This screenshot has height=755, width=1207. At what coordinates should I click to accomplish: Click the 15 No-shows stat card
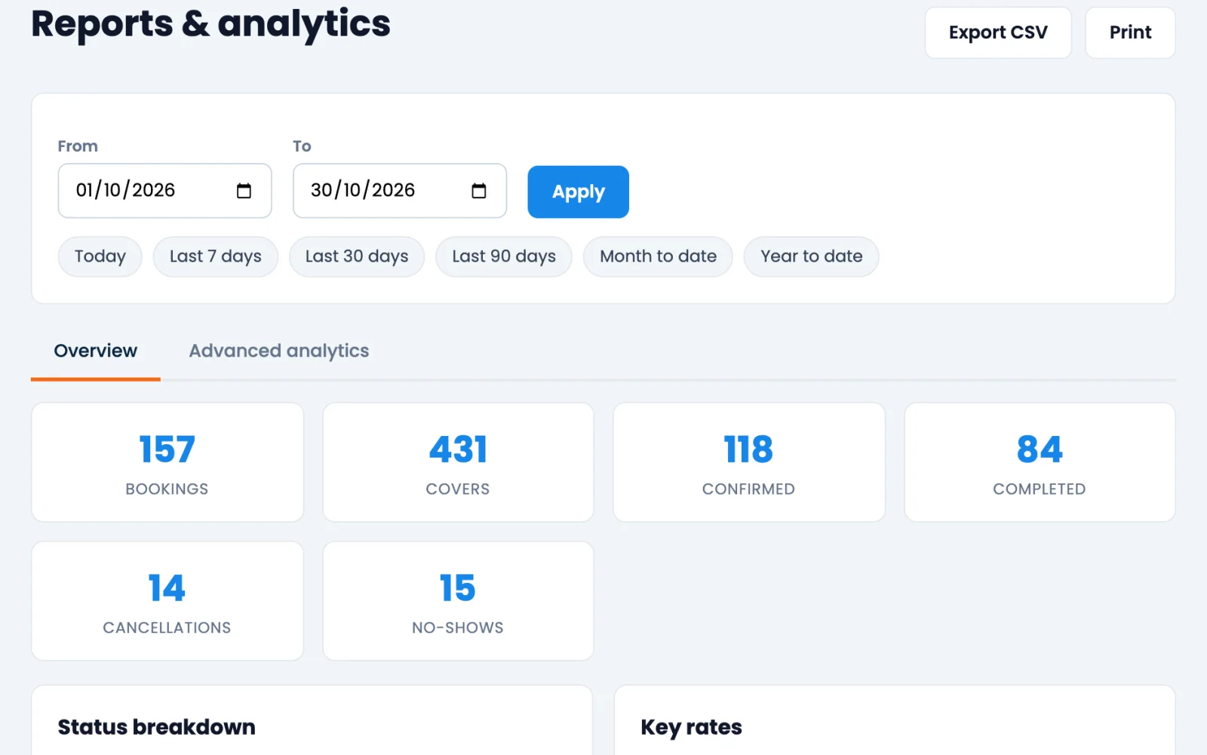point(458,601)
